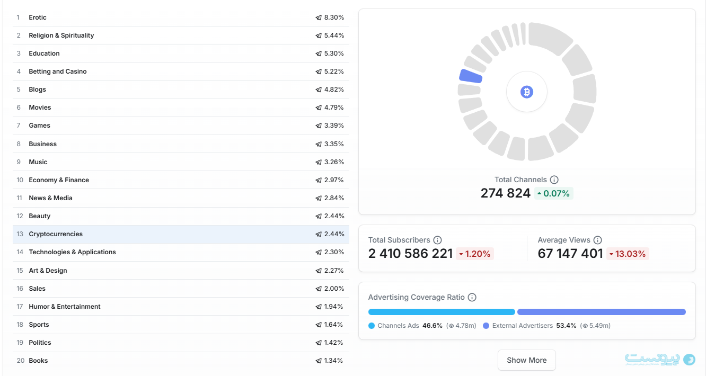The width and height of the screenshot is (706, 376).
Task: Click the 0.07% growth badge under Total Channels
Action: 553,193
